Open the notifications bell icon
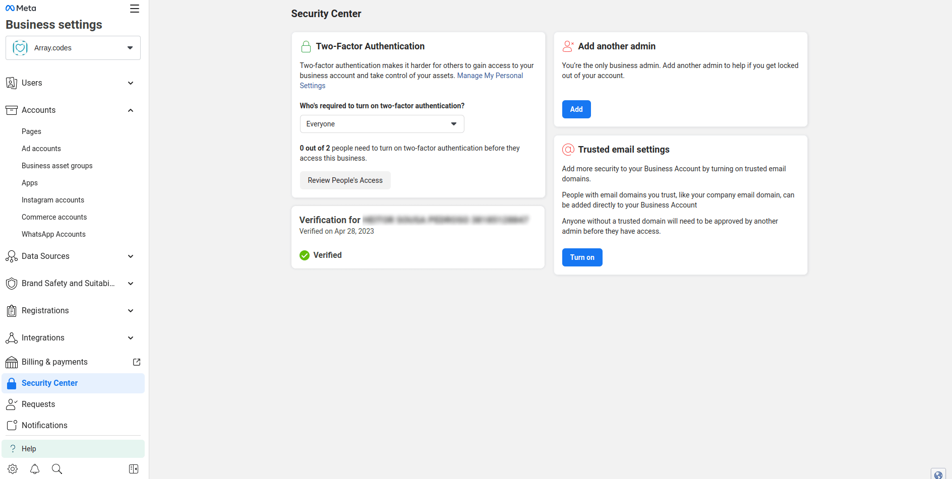Viewport: 952px width, 479px height. point(35,469)
